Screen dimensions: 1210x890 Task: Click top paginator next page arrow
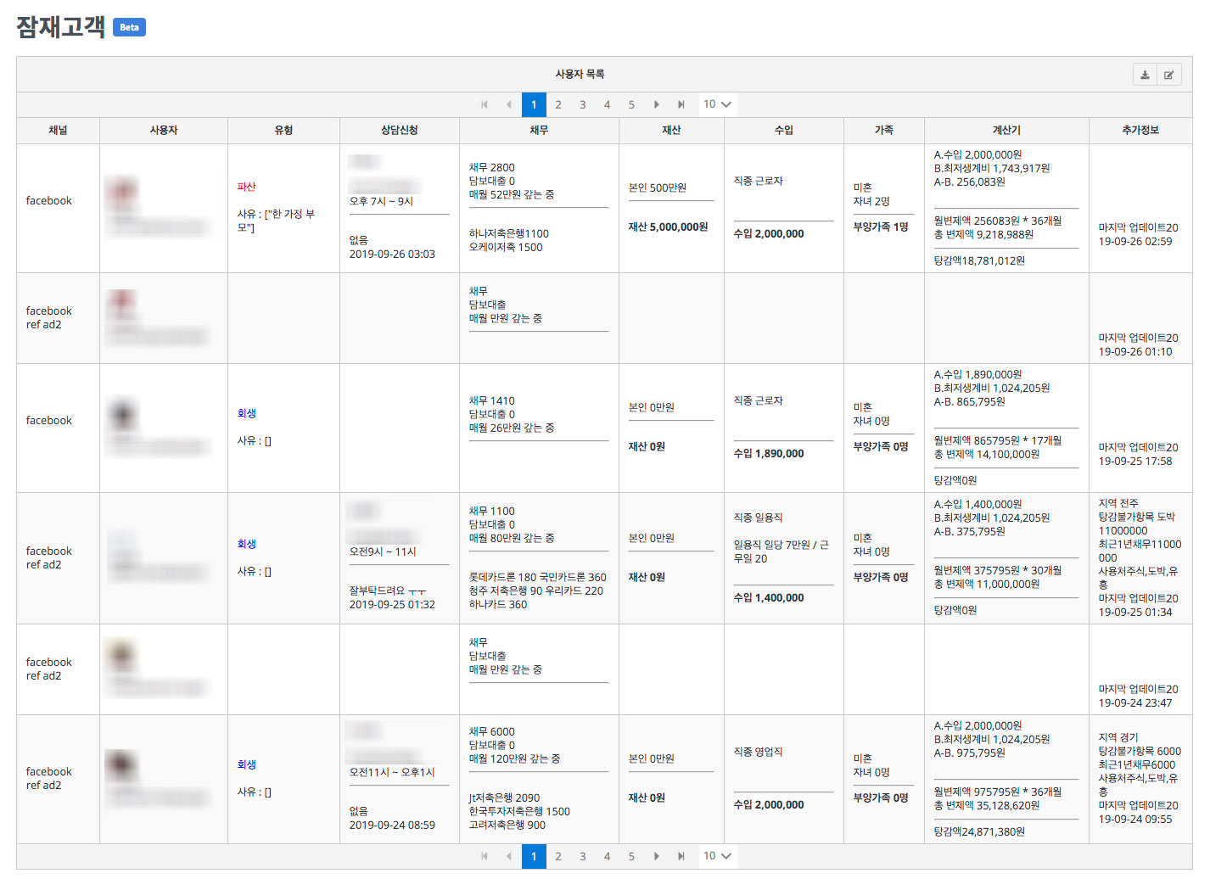click(x=656, y=104)
